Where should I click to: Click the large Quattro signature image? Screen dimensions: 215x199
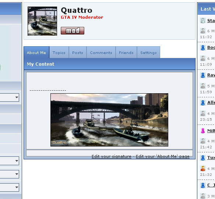point(109,120)
